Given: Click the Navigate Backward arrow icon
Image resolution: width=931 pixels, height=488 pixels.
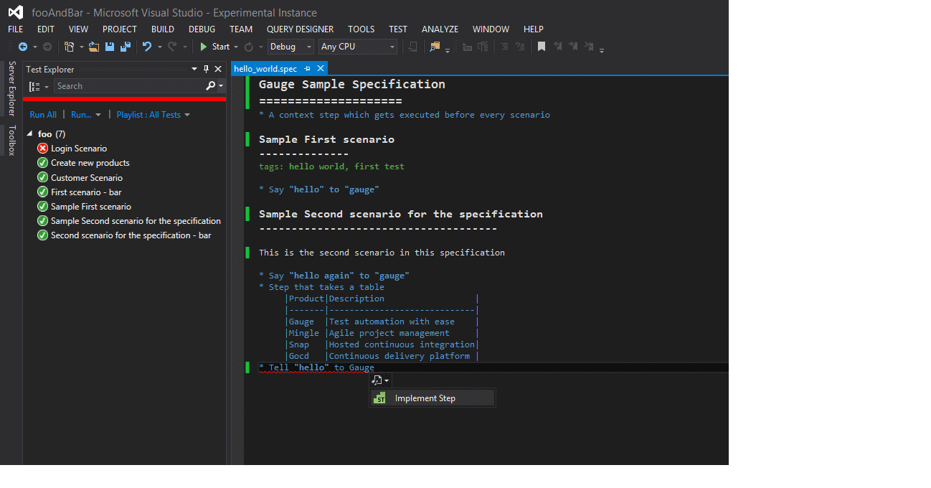Looking at the screenshot, I should point(23,47).
